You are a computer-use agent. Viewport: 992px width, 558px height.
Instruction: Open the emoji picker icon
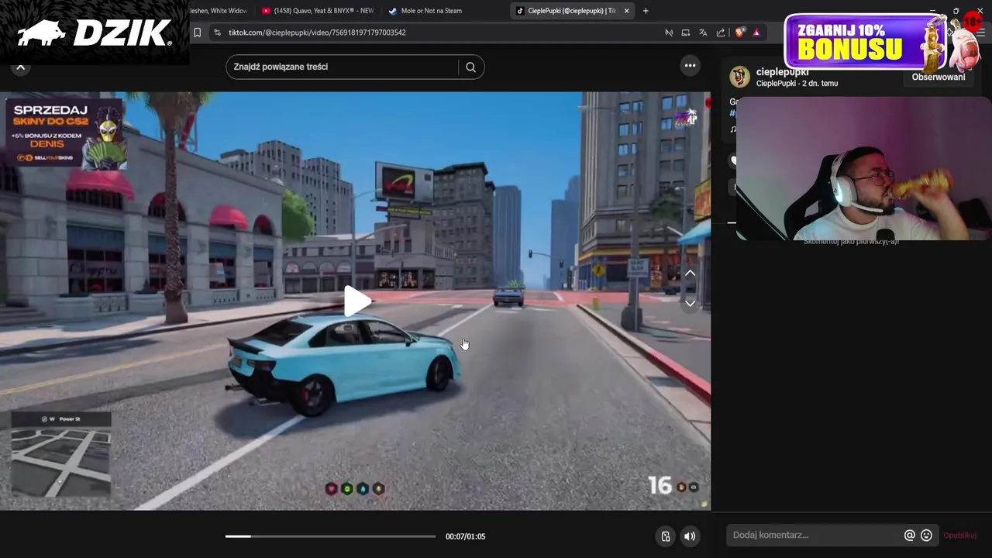click(x=926, y=536)
